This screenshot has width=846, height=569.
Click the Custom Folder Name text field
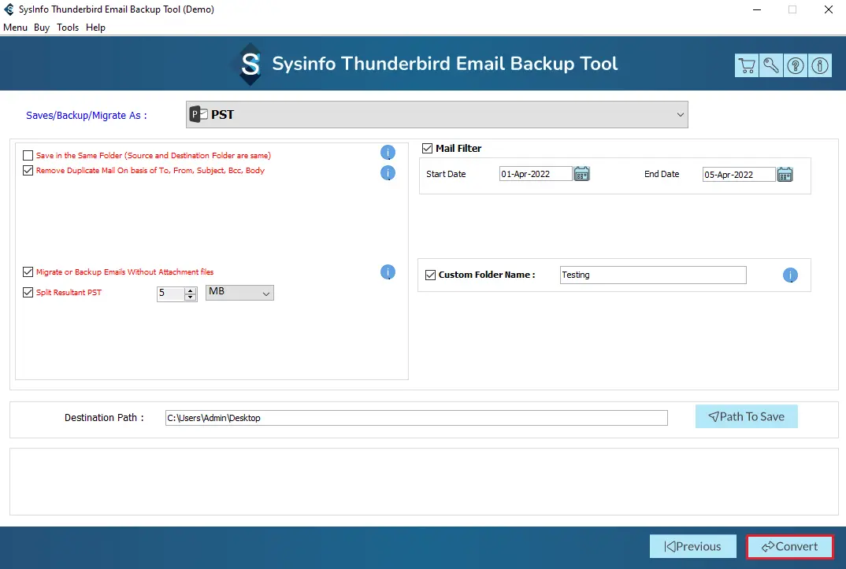point(652,275)
